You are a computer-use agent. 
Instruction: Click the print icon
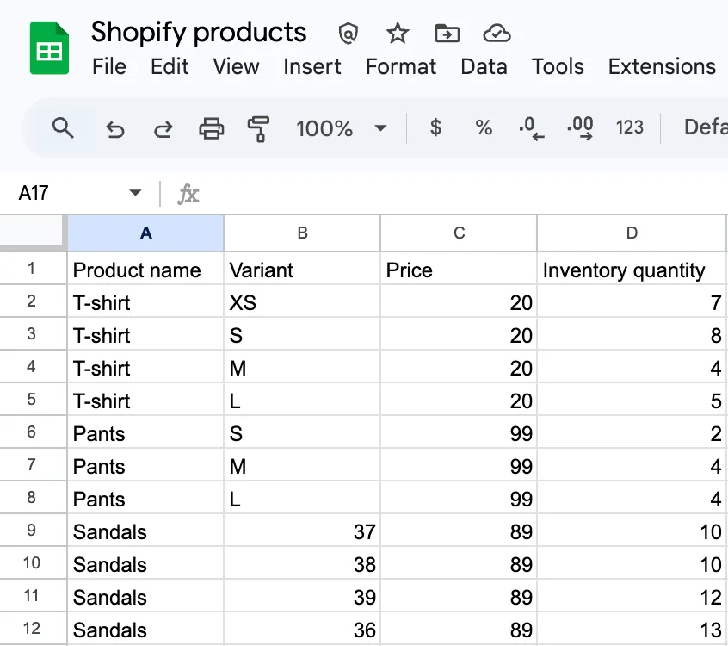tap(211, 128)
